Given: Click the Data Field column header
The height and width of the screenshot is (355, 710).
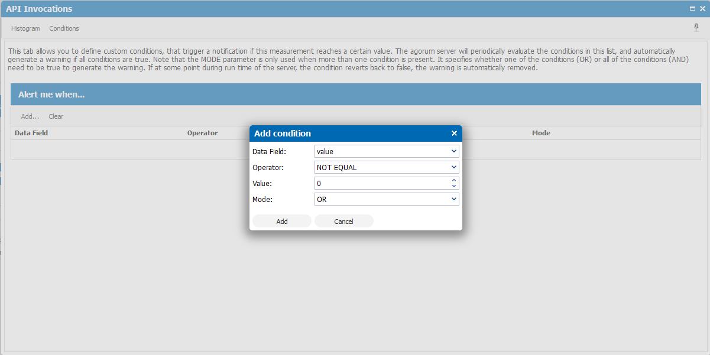Looking at the screenshot, I should (x=31, y=133).
